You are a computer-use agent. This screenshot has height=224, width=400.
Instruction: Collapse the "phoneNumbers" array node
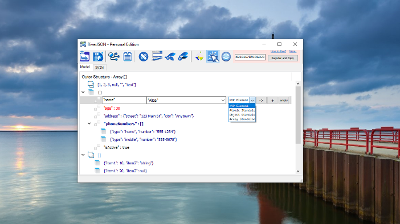[x=89, y=124]
